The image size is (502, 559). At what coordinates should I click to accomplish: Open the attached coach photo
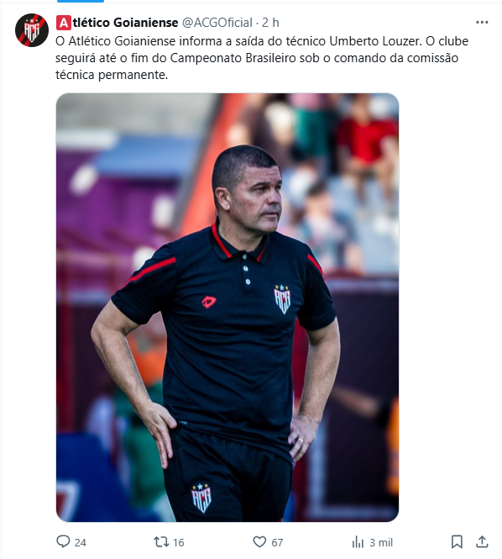pyautogui.click(x=227, y=308)
